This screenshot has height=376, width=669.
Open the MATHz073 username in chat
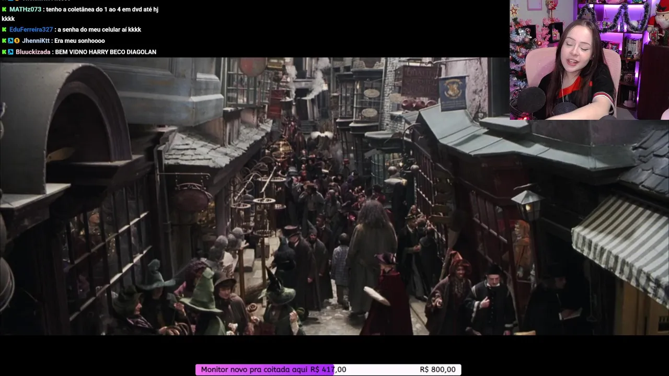pyautogui.click(x=25, y=9)
